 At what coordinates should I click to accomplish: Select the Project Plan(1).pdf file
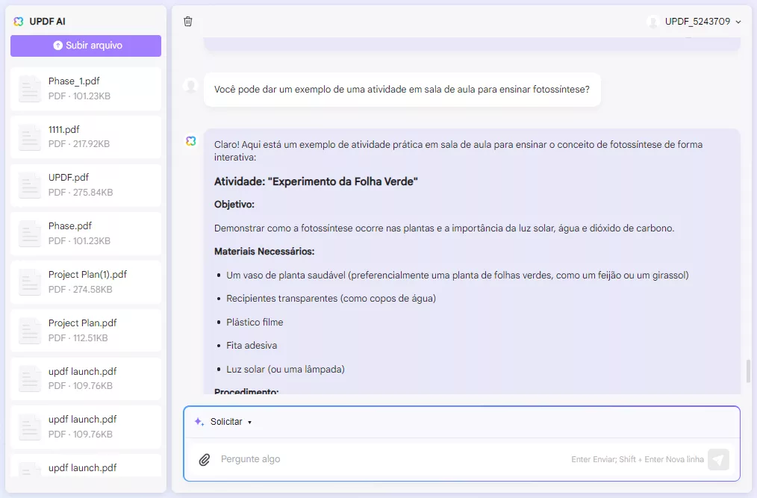[85, 282]
